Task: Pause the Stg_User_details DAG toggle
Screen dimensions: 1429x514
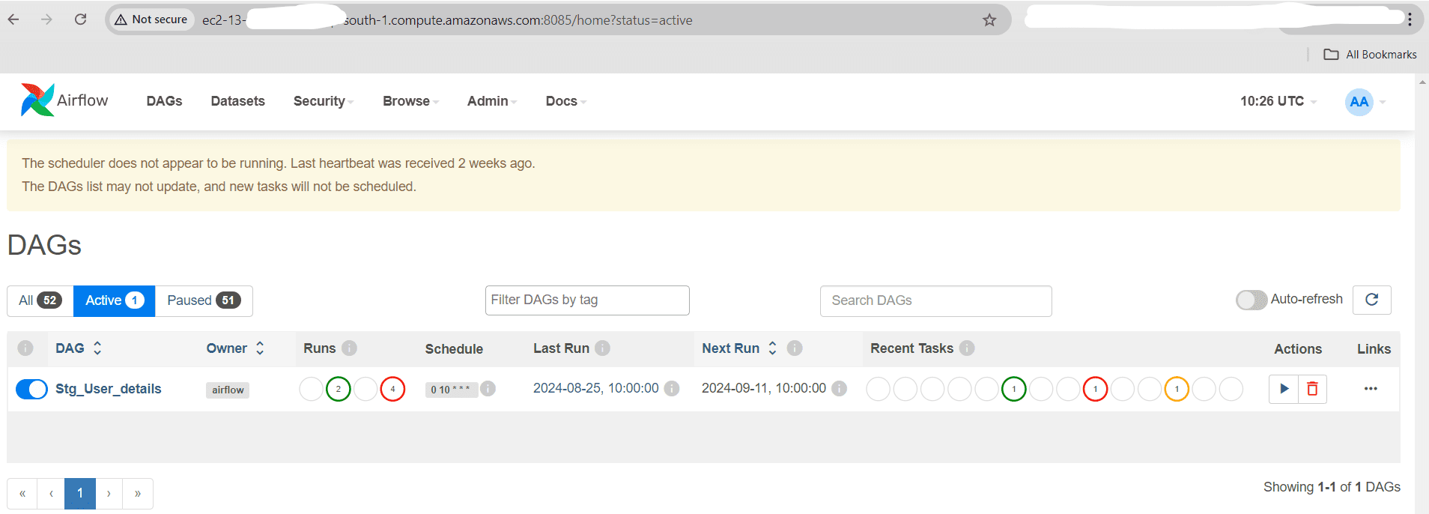Action: (x=31, y=389)
